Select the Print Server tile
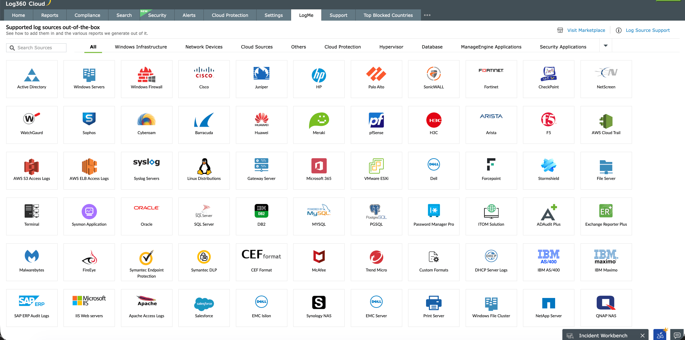 pyautogui.click(x=434, y=308)
